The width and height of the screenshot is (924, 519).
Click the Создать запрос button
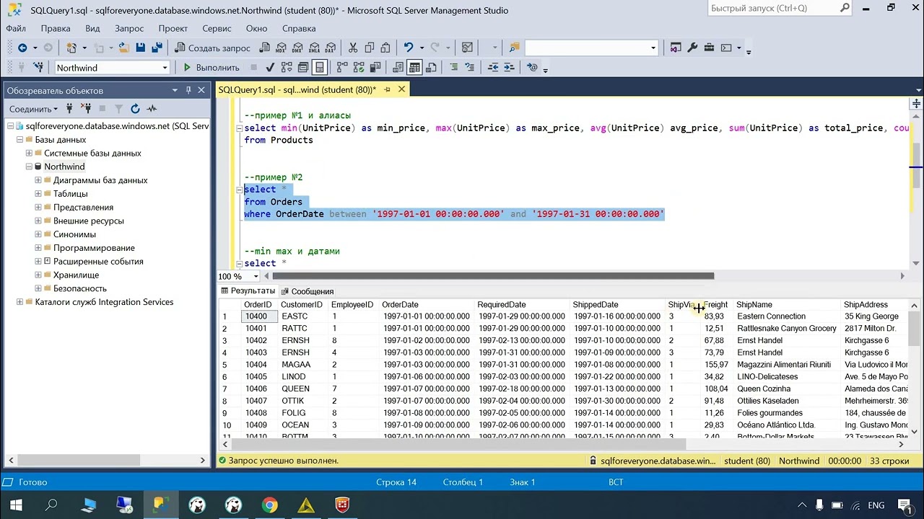coord(213,48)
